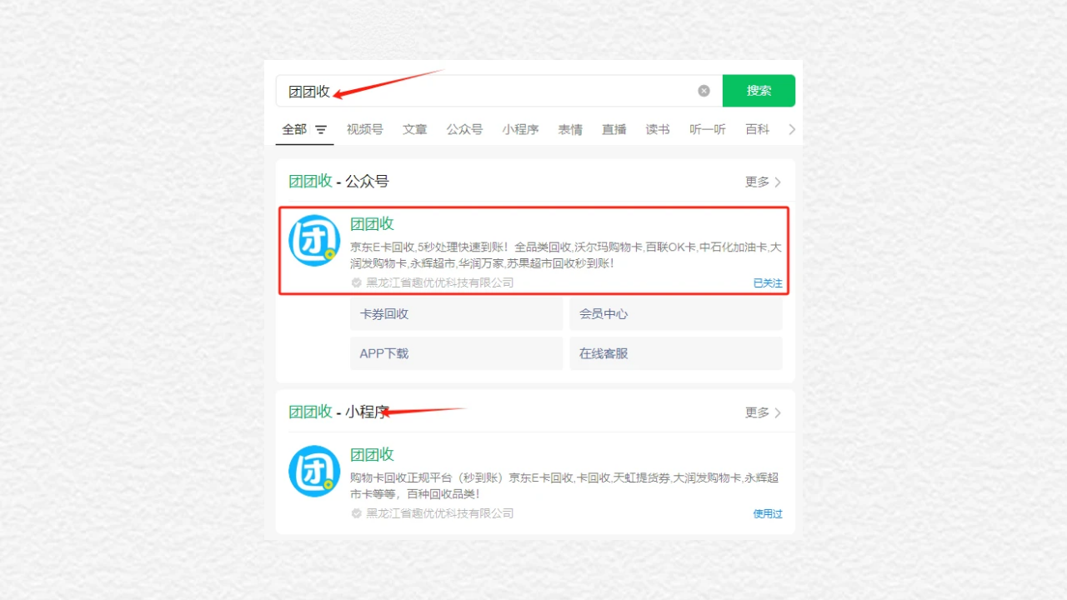Expand 更多 in the 公众号 section
The height and width of the screenshot is (600, 1067).
(763, 182)
